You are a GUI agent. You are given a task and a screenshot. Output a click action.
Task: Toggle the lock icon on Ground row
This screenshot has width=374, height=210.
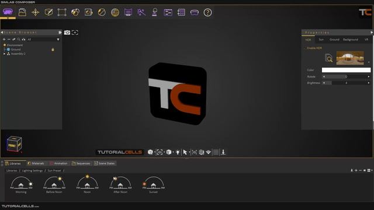[x=53, y=50]
